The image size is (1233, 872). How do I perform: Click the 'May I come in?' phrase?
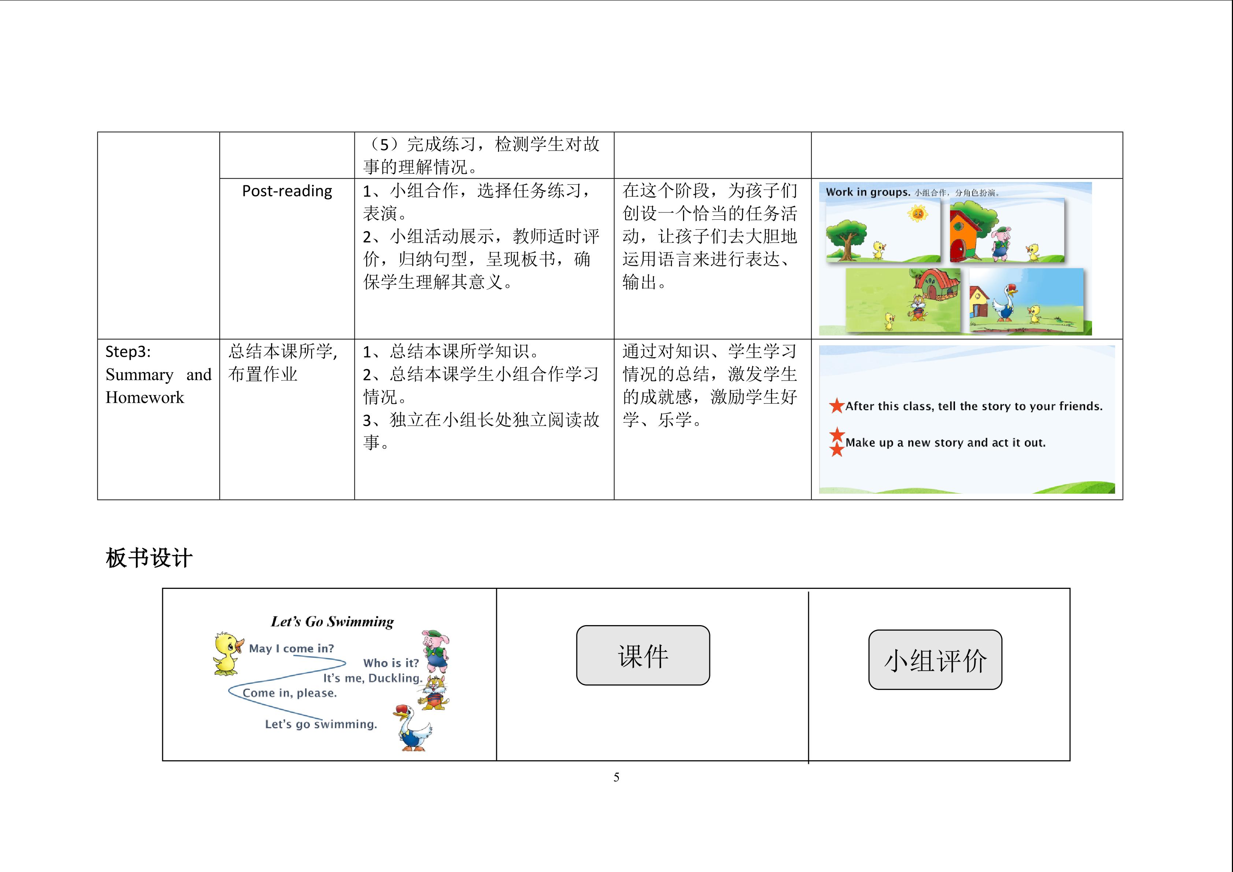click(291, 649)
